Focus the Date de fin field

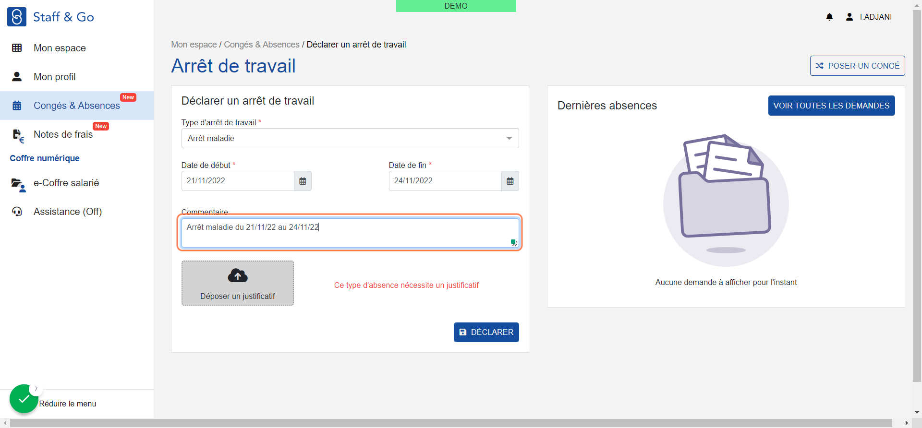(x=445, y=181)
